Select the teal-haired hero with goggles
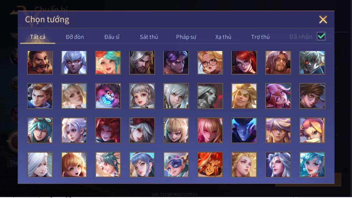The image size is (352, 198). (40, 130)
